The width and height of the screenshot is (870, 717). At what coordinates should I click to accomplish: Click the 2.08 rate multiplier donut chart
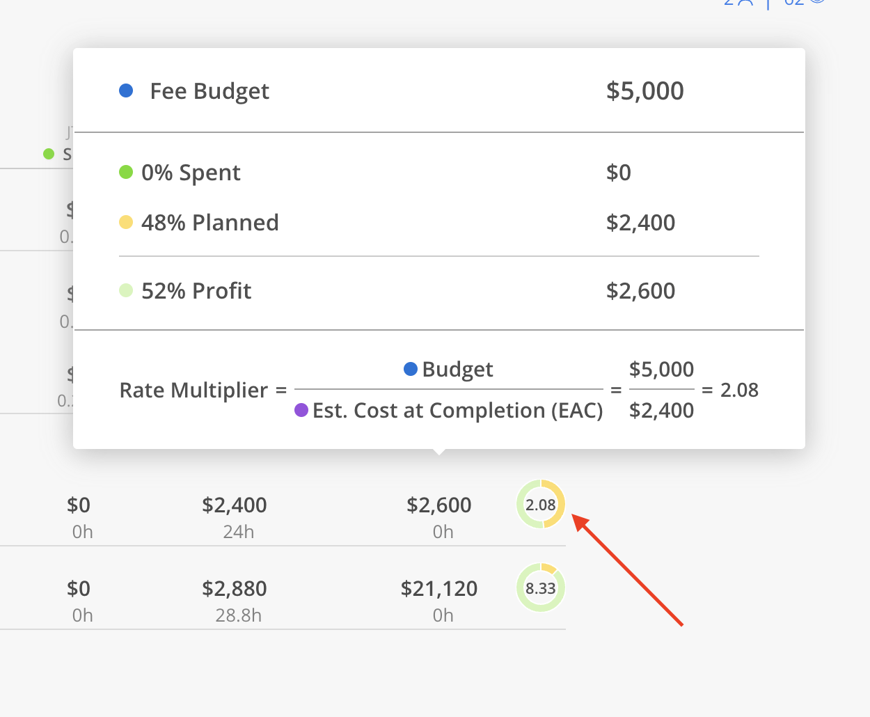541,505
